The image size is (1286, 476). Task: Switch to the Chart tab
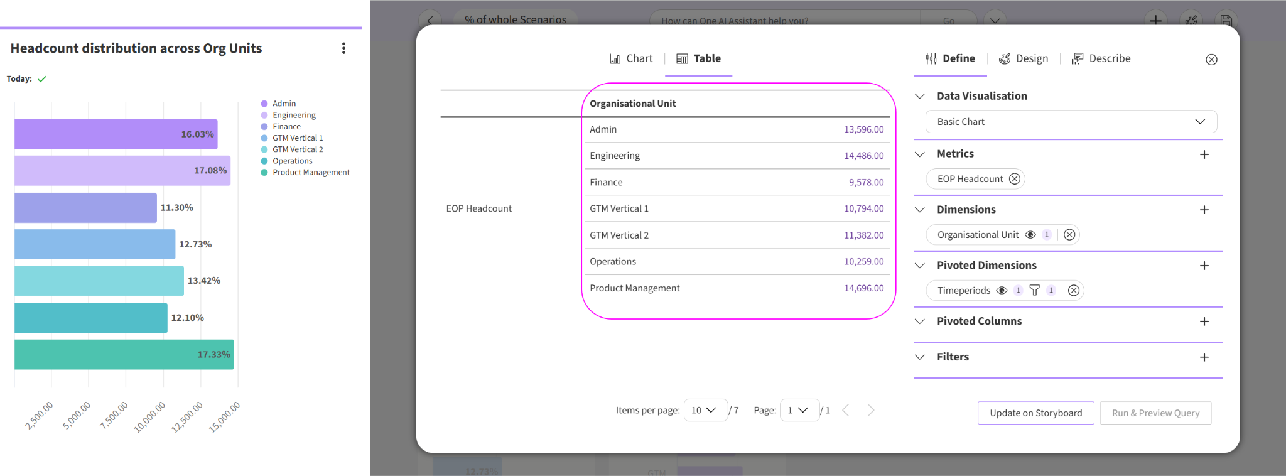[631, 58]
